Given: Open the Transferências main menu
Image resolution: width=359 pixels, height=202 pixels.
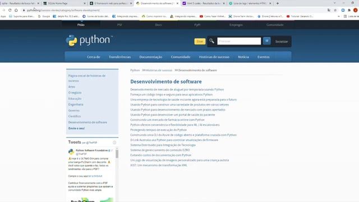Looking at the screenshot, I should pos(119,57).
